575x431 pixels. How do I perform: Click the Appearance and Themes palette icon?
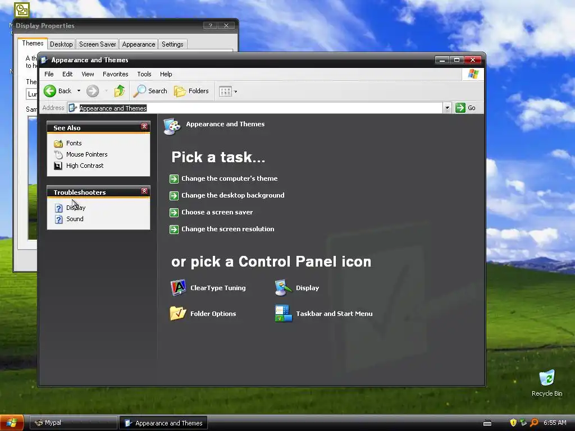pos(172,126)
